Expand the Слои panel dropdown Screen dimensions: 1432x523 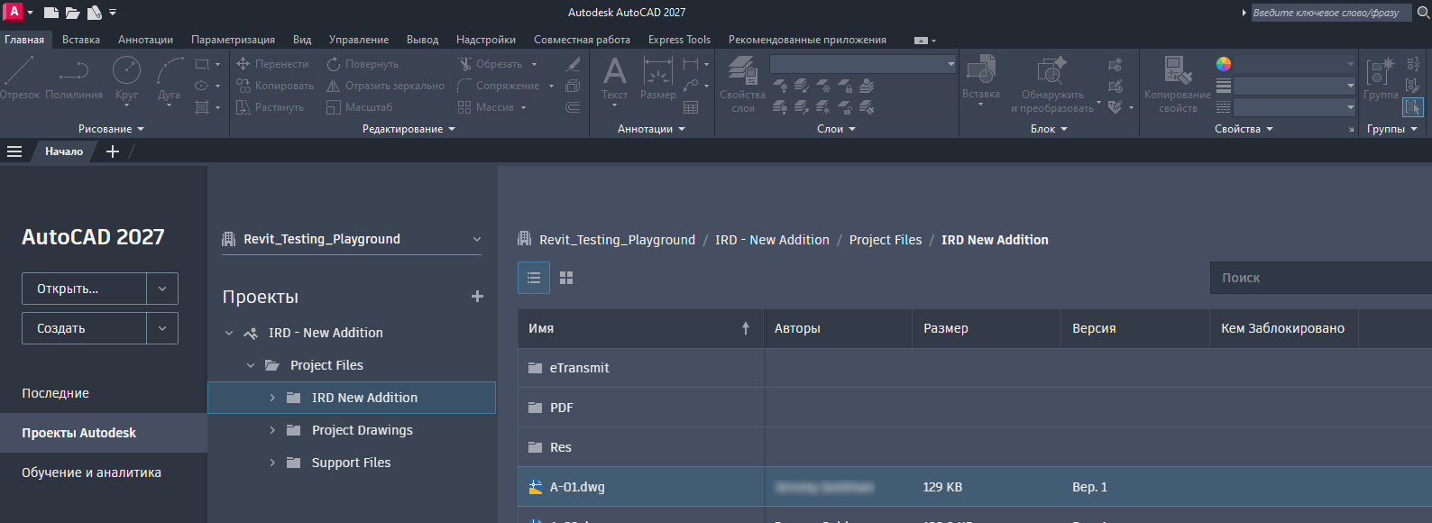point(836,129)
